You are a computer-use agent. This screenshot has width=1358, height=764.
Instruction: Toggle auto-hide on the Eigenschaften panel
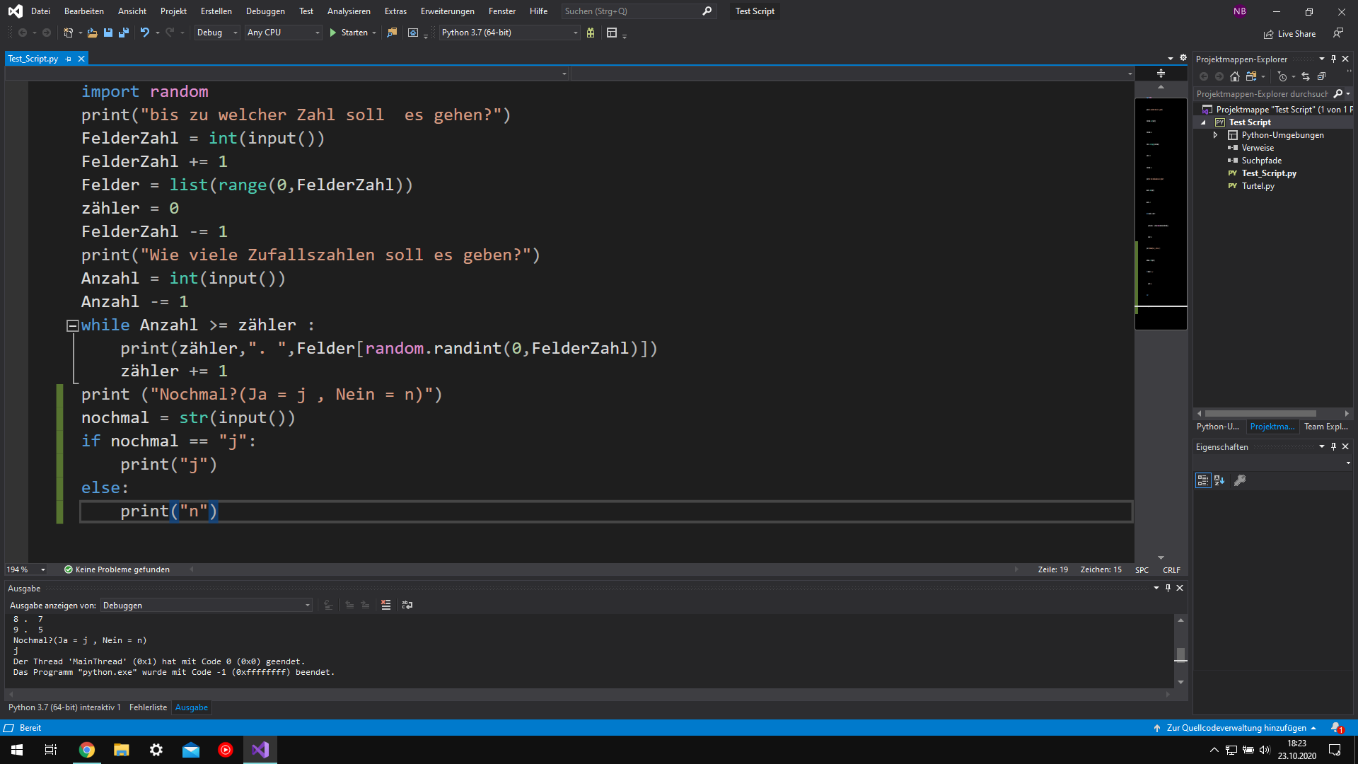tap(1333, 446)
